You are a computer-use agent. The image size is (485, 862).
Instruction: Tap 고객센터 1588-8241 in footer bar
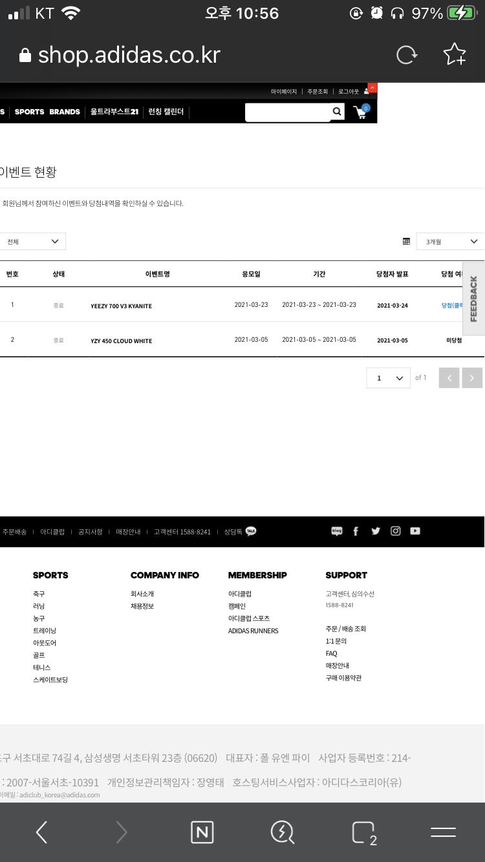182,532
